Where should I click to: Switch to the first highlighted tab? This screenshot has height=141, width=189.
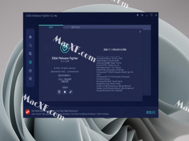[51, 27]
